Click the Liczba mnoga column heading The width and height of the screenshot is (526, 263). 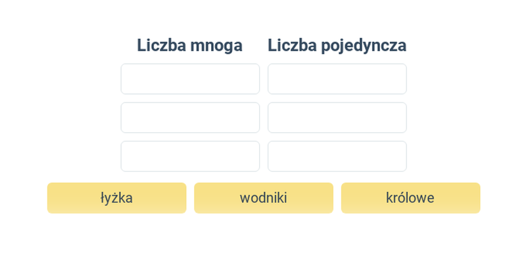(x=189, y=45)
